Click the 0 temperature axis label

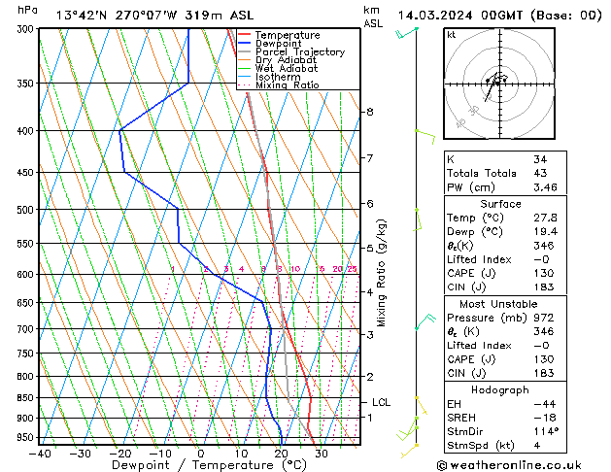201,454
